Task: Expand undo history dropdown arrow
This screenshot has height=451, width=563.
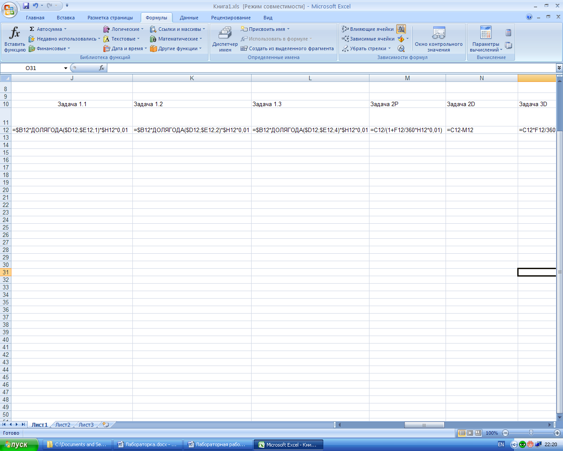Action: click(42, 6)
